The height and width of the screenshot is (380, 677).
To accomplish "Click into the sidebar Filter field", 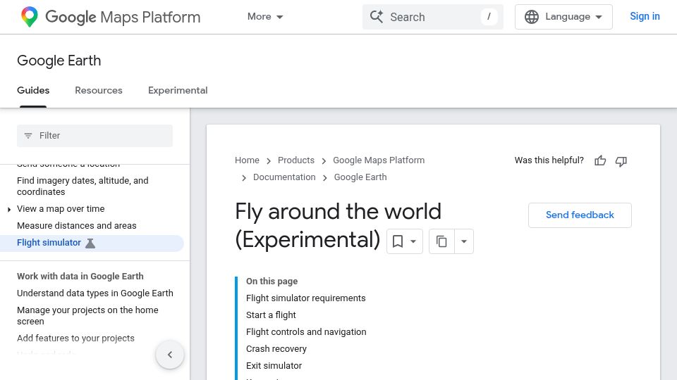I will pos(94,136).
